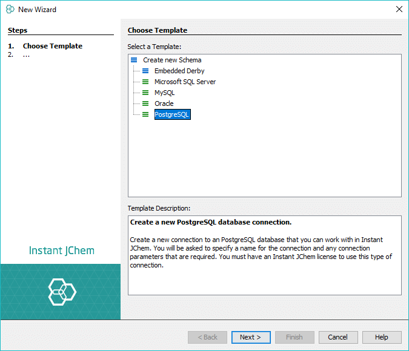Click the PostgreSQL template icon
This screenshot has width=409, height=351.
[x=145, y=114]
